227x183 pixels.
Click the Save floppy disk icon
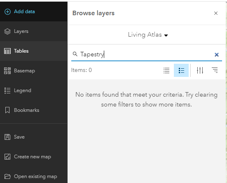pos(7,137)
